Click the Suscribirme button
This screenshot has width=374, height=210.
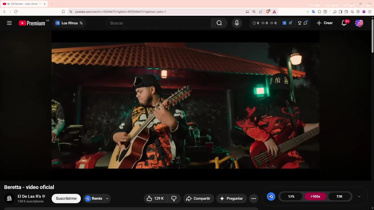pos(66,198)
